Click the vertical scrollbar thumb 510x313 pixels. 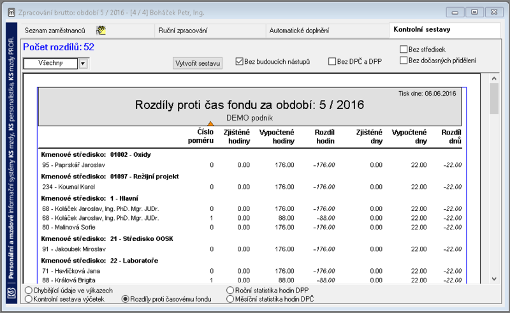494,99
